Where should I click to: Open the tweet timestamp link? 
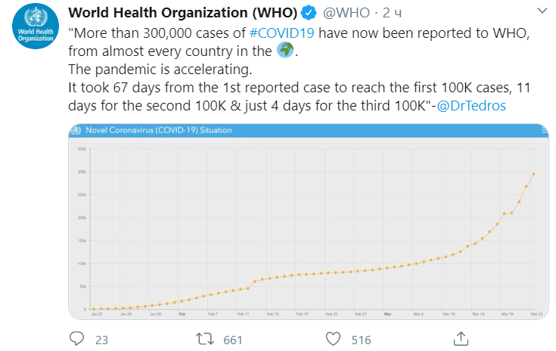click(x=392, y=13)
